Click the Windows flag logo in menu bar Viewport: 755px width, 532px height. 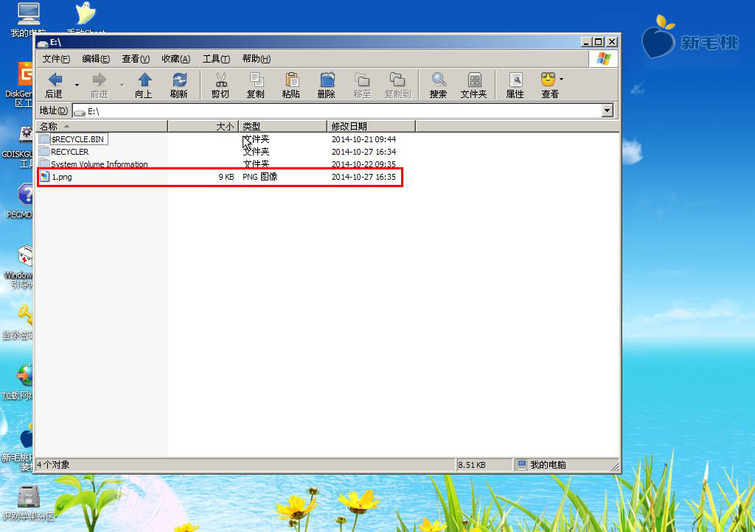pos(603,59)
